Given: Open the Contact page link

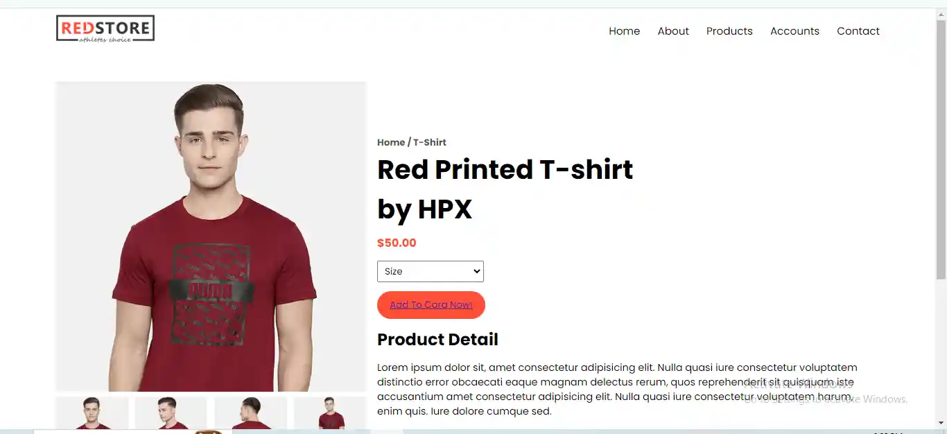Looking at the screenshot, I should coord(858,31).
